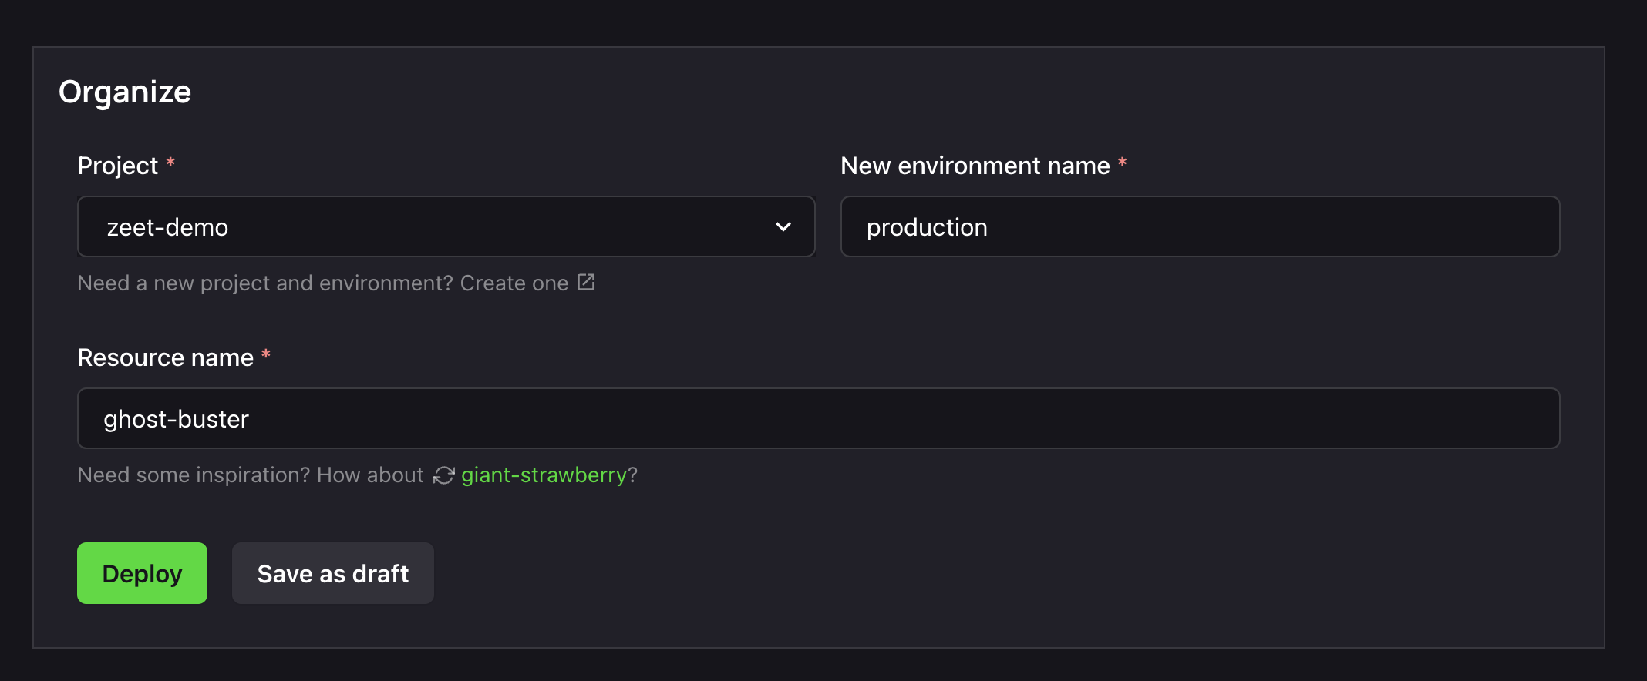Click the Organize section heading
Viewport: 1647px width, 681px height.
tap(125, 92)
